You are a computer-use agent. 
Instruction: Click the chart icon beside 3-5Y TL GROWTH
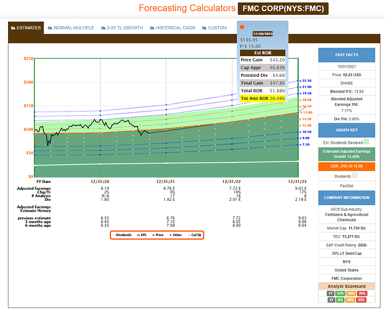pyautogui.click(x=104, y=28)
